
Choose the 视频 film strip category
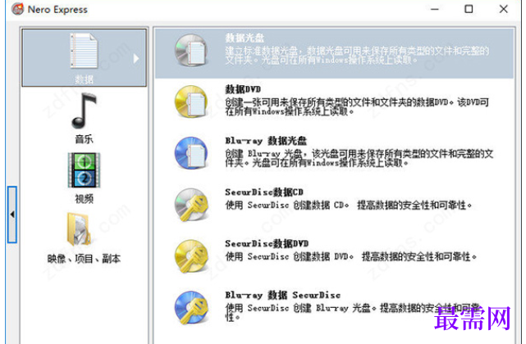point(84,170)
